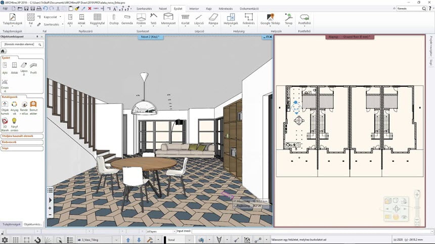435x244 pixels.
Task: Select the Gerenda beam tool
Action: pyautogui.click(x=127, y=19)
